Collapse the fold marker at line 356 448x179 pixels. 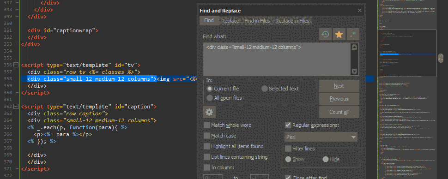click(16, 65)
